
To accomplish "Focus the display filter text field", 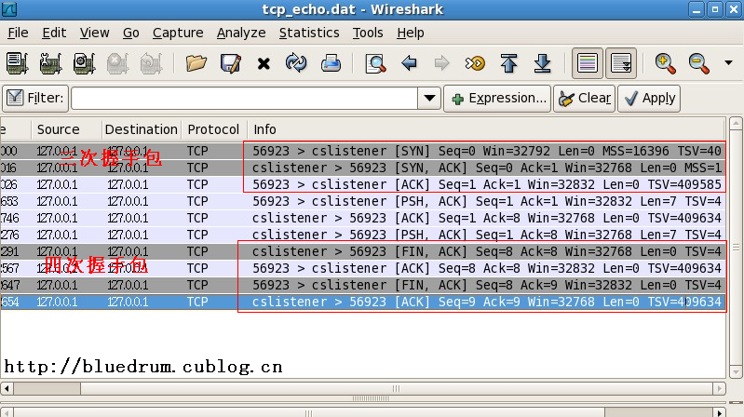I will [244, 99].
